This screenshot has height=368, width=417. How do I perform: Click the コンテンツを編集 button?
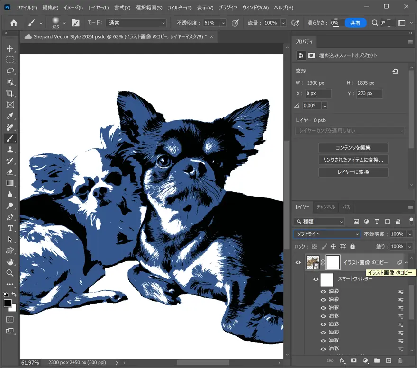click(x=353, y=147)
